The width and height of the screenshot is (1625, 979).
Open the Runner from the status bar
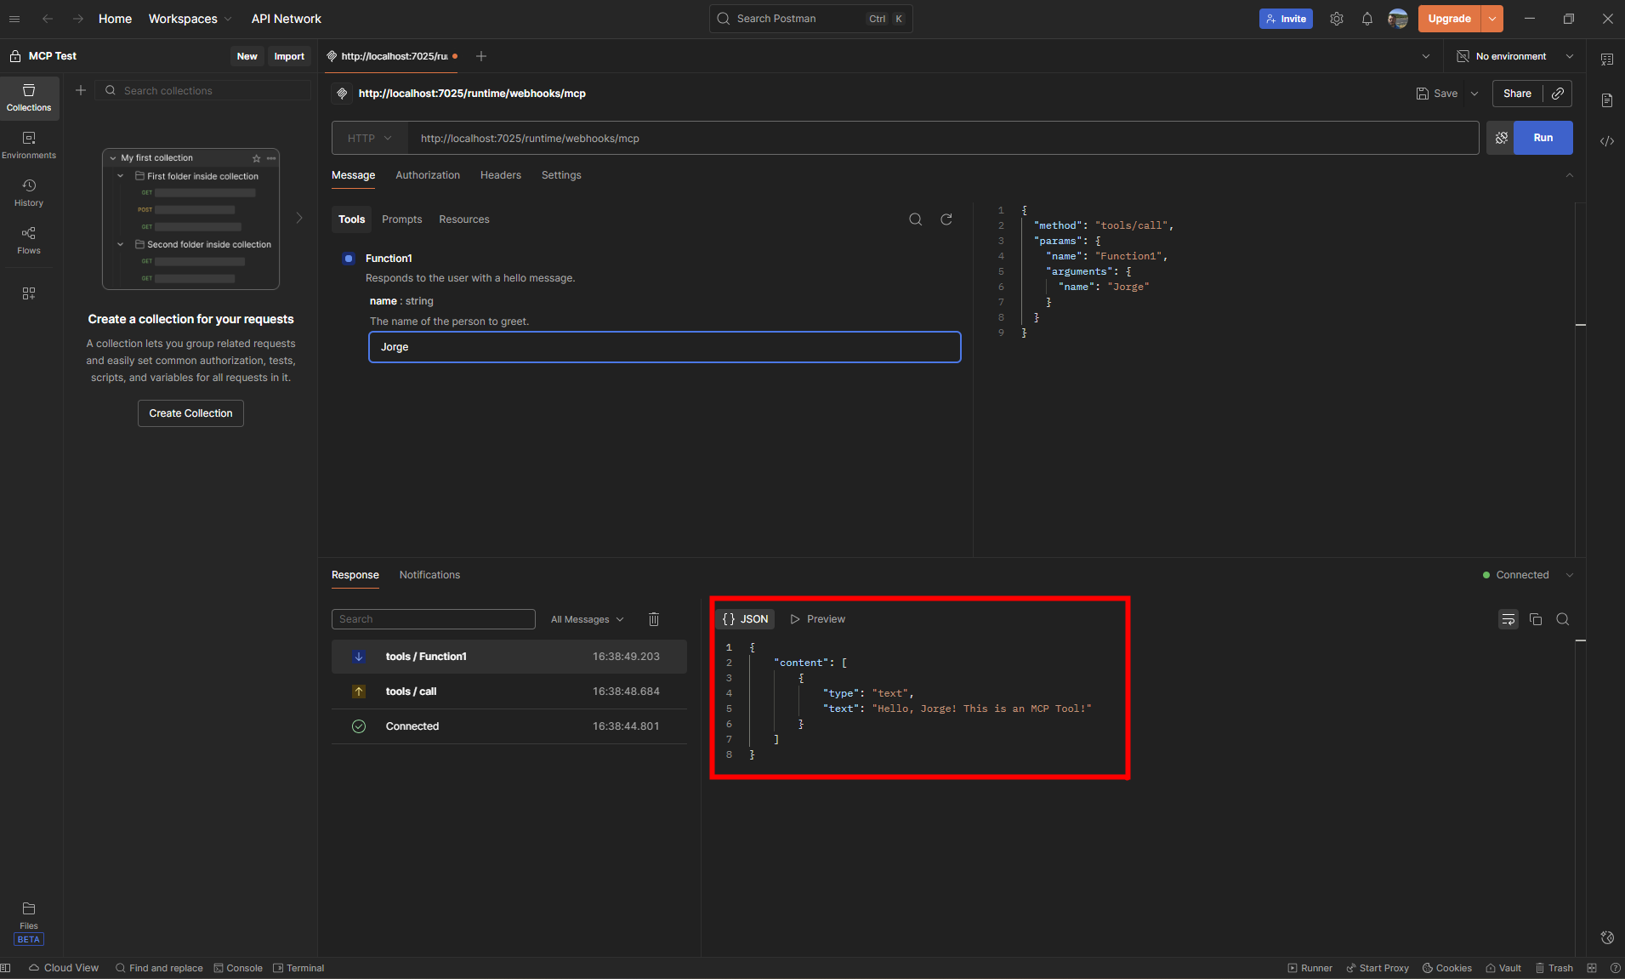(x=1309, y=968)
